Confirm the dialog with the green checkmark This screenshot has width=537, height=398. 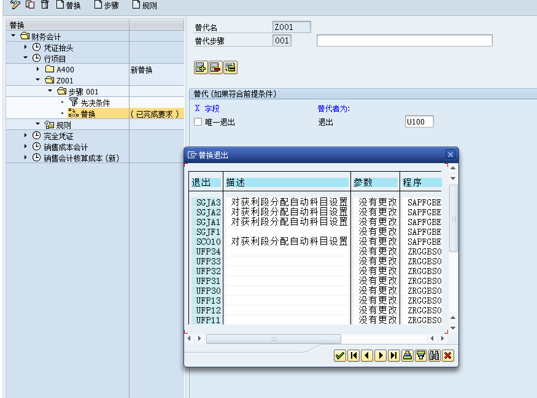[339, 356]
